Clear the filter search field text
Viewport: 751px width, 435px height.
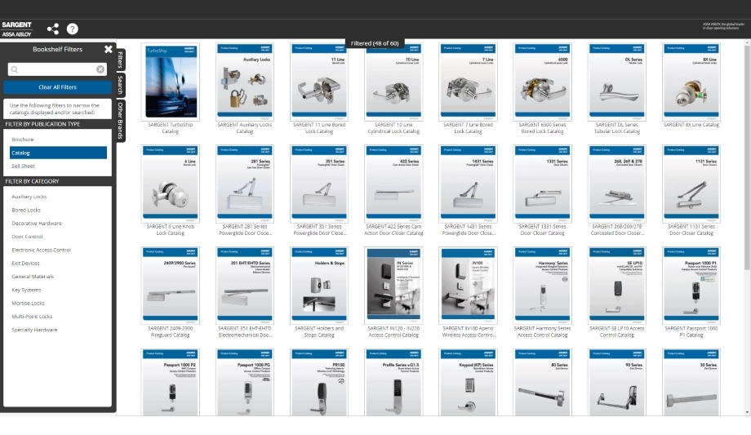click(x=100, y=69)
